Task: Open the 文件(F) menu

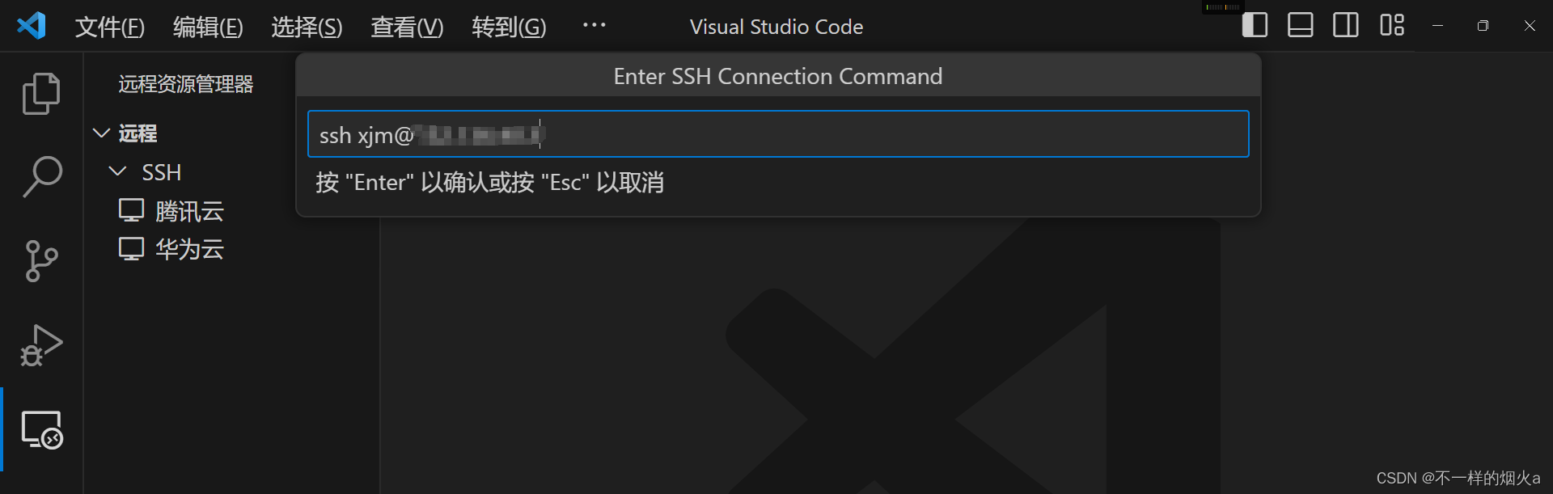Action: (x=110, y=27)
